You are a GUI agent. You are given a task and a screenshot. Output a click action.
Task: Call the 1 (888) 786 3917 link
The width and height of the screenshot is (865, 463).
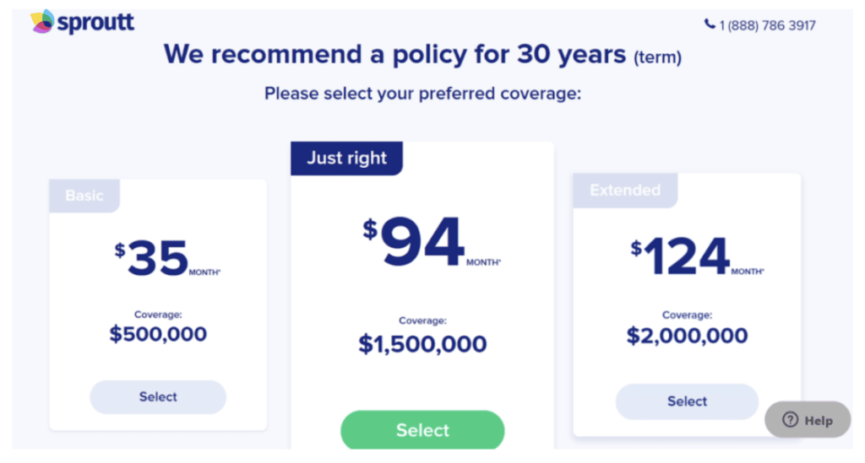pos(767,25)
